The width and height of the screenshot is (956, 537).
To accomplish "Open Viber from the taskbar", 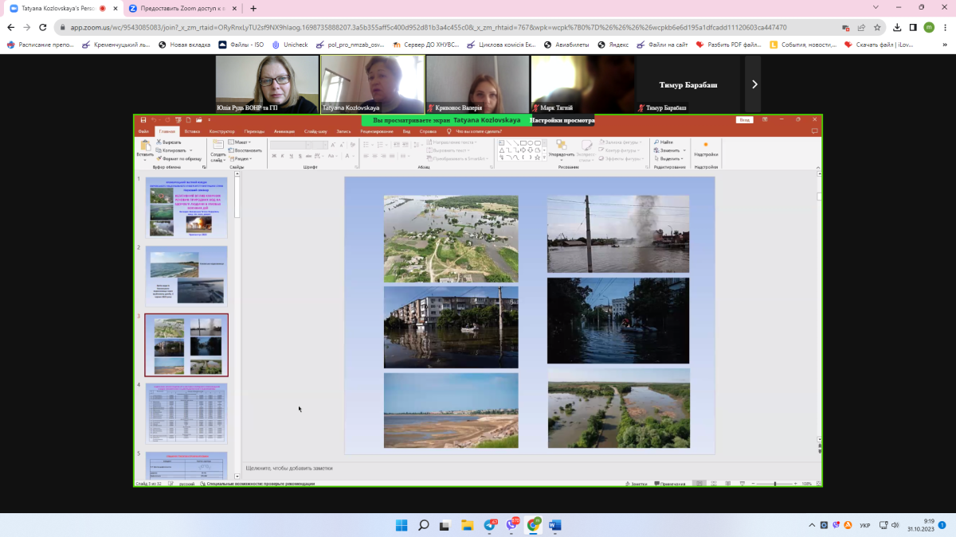I will 511,525.
